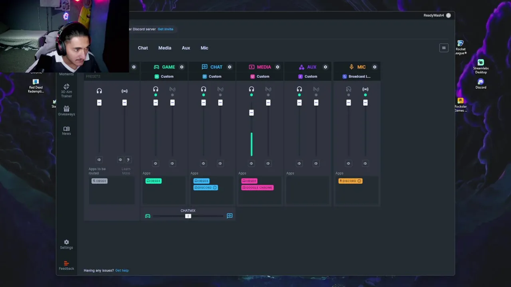The image size is (511, 287).
Task: Toggle CHAT stream output
Action: (220, 89)
